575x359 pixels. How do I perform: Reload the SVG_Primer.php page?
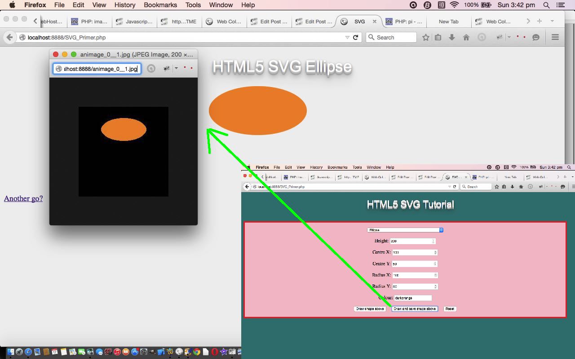coord(355,37)
